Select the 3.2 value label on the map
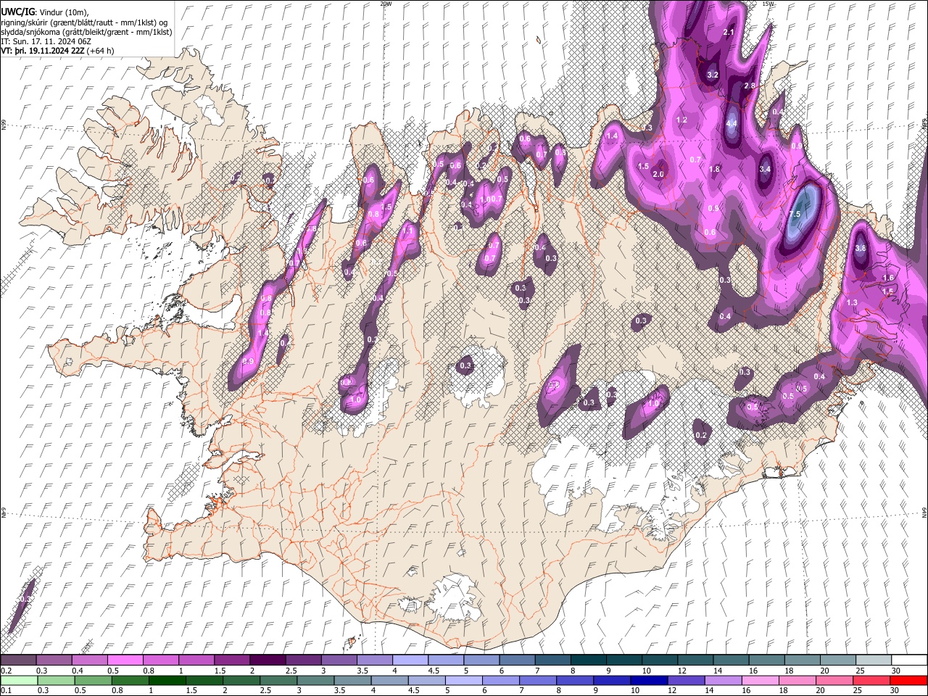Screen dimensions: 928x696 (712, 75)
